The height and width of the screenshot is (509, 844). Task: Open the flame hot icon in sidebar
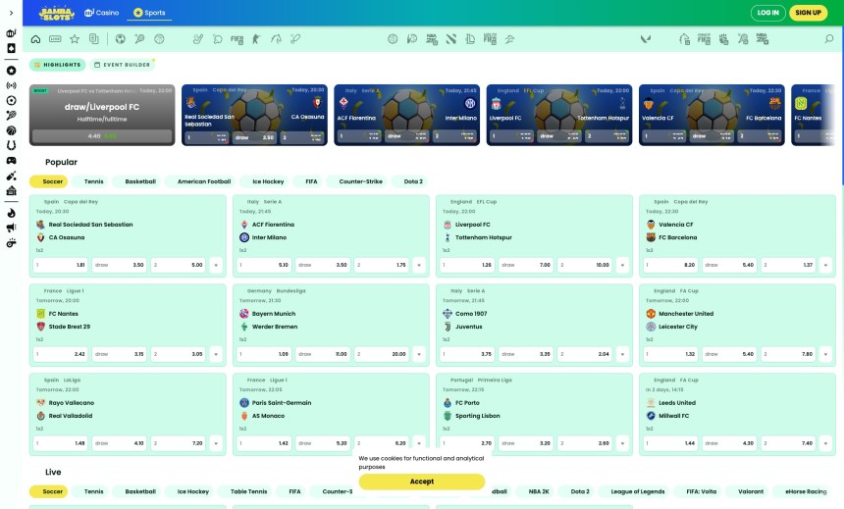click(x=11, y=213)
